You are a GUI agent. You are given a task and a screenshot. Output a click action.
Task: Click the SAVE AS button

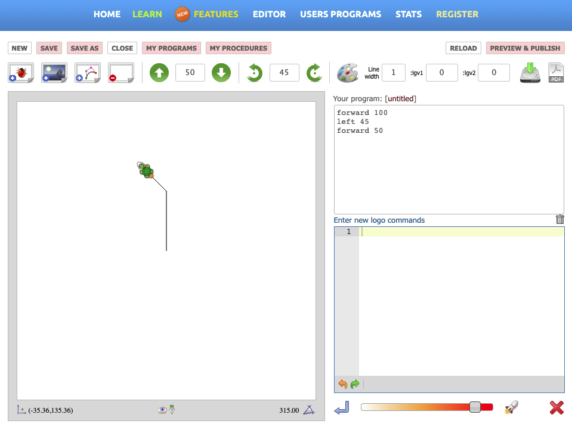coord(85,48)
